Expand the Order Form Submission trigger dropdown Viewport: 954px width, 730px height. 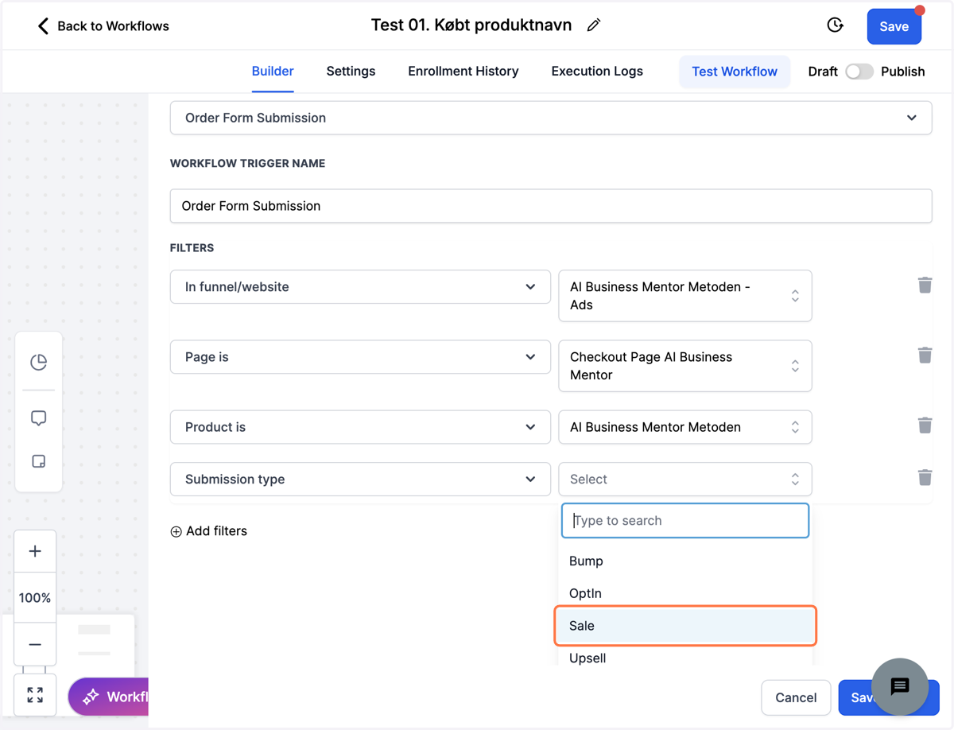point(551,118)
